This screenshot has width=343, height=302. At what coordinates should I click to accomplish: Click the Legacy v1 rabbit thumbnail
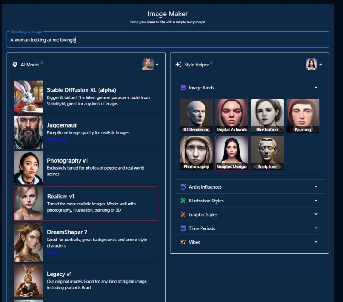coord(28,281)
